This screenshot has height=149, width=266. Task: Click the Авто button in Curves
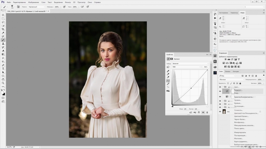point(205,67)
